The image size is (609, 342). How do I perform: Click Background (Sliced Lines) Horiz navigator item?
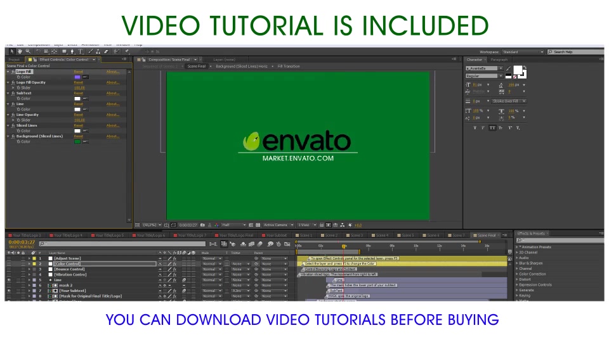[x=242, y=66]
